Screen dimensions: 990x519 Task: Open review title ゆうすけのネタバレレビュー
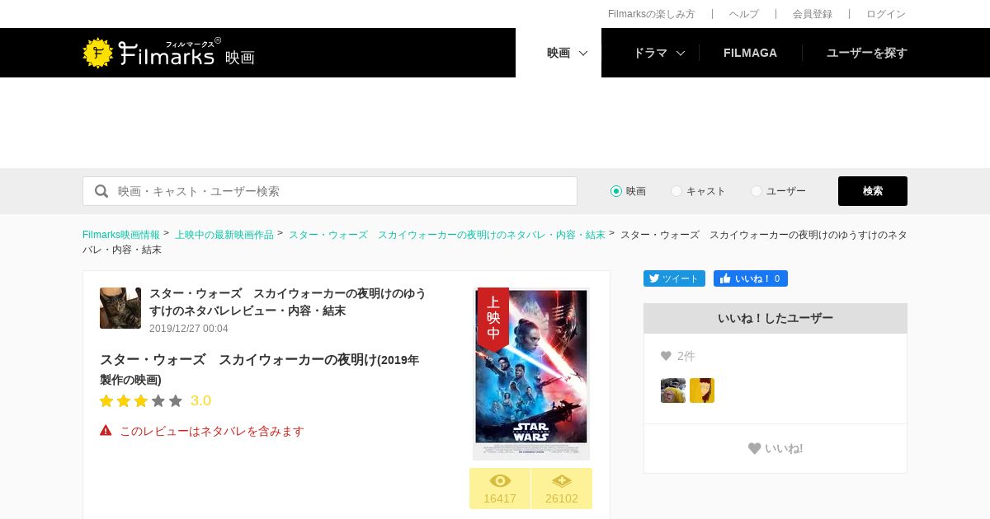click(288, 302)
